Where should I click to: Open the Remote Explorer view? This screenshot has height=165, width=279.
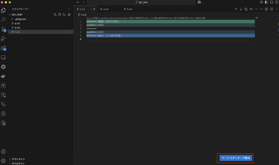click(x=3, y=58)
